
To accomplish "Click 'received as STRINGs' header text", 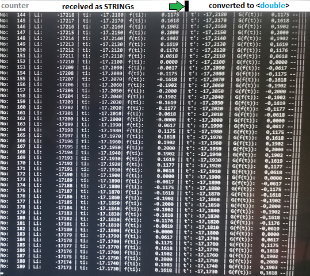I will (x=98, y=7).
